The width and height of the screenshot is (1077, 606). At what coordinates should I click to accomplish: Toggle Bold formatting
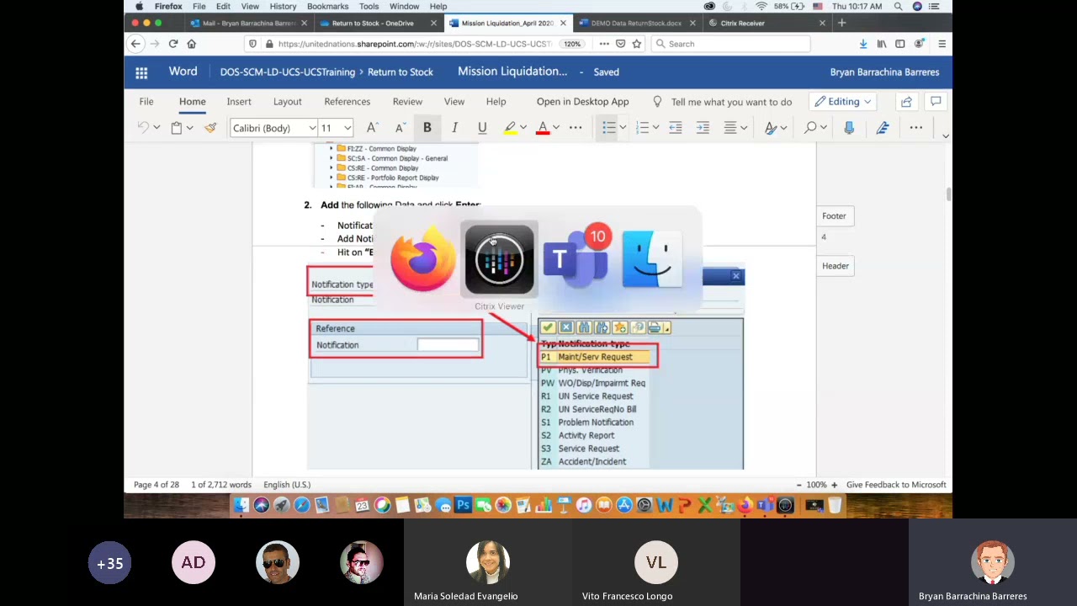tap(427, 128)
